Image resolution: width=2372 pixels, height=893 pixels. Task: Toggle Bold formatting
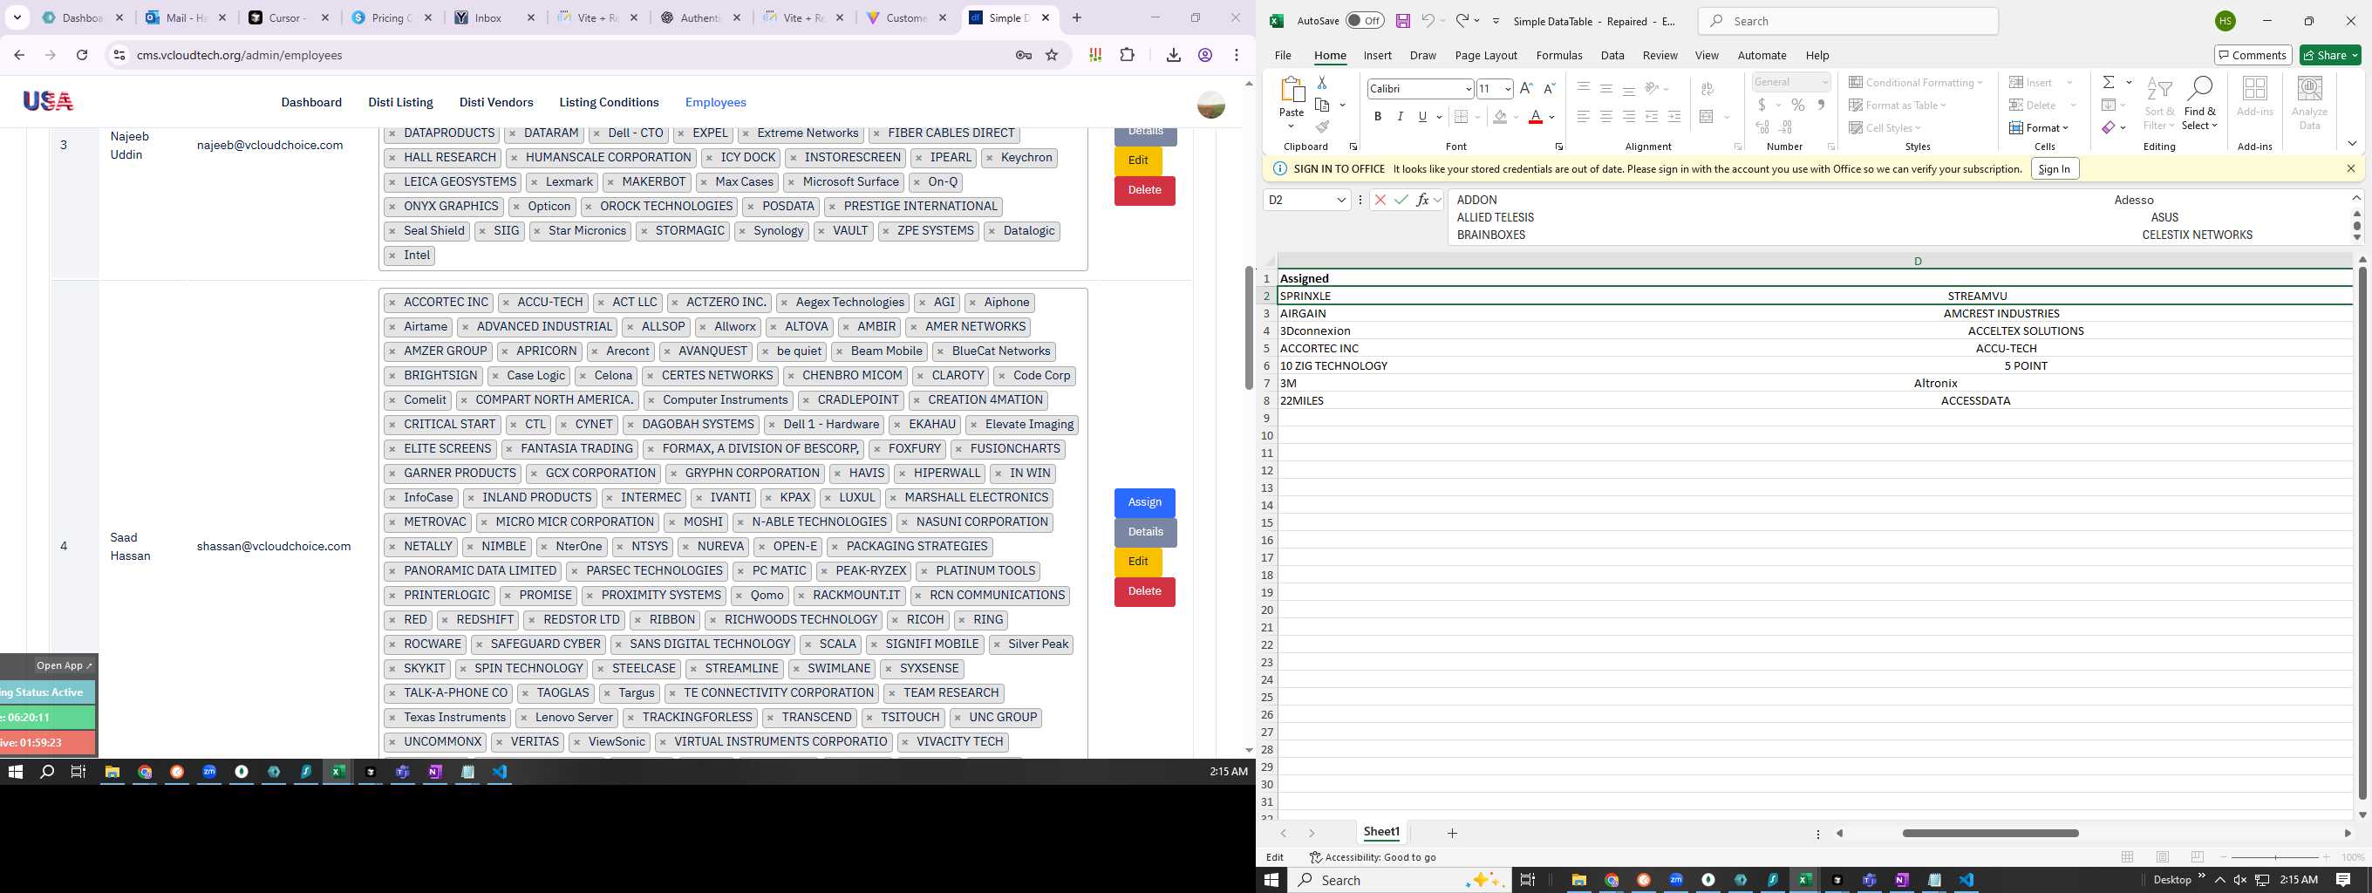point(1378,117)
